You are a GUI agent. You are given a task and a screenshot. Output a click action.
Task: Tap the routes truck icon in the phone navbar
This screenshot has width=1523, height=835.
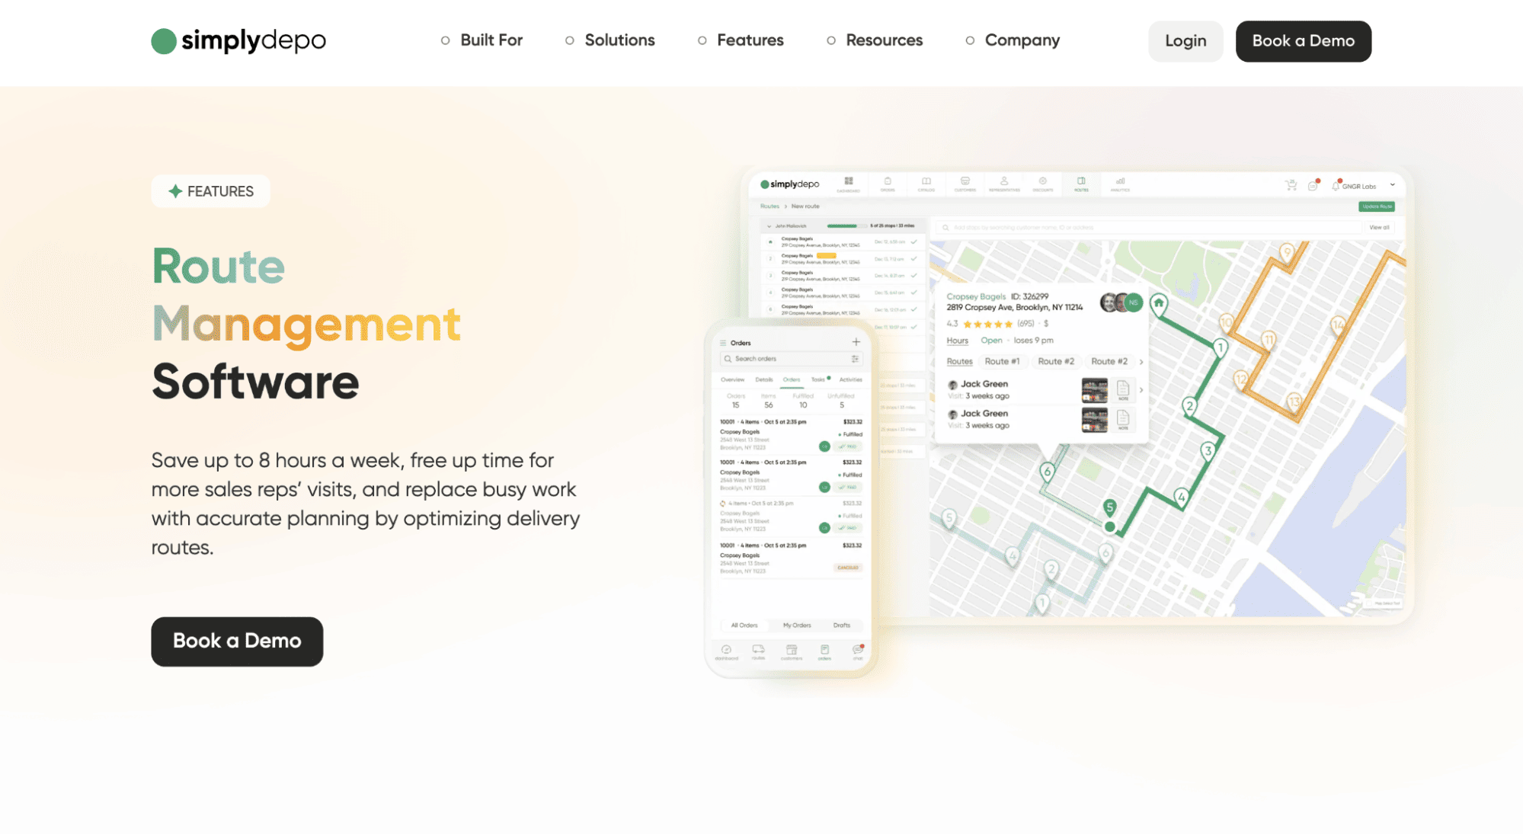pyautogui.click(x=758, y=650)
